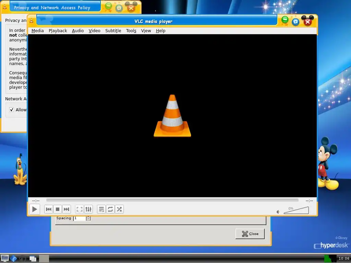Viewport: 351px width, 263px height.
Task: Toggle the Allow checkbox in Privacy Policy window
Action: pyautogui.click(x=12, y=110)
